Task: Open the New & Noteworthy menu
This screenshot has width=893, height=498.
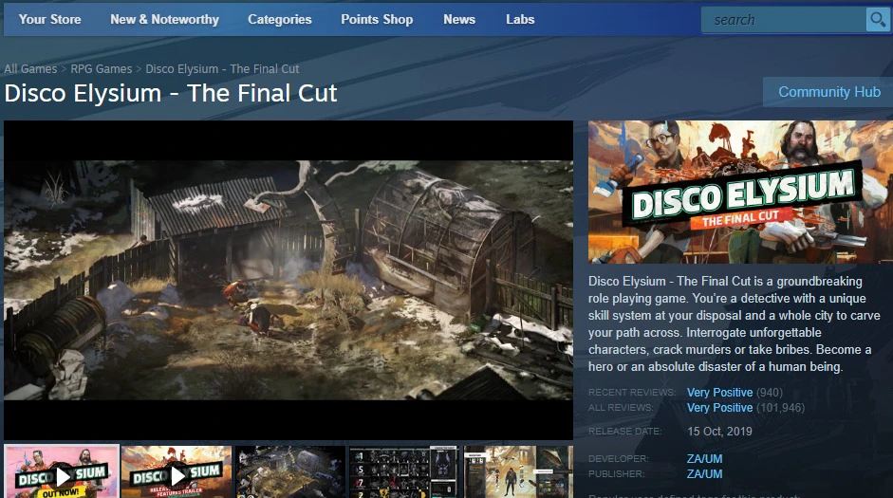Action: pyautogui.click(x=164, y=19)
